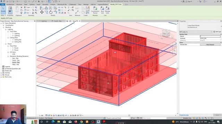This screenshot has width=222, height=124.
Task: Click the Revit application logo
Action: click(x=1, y=1)
